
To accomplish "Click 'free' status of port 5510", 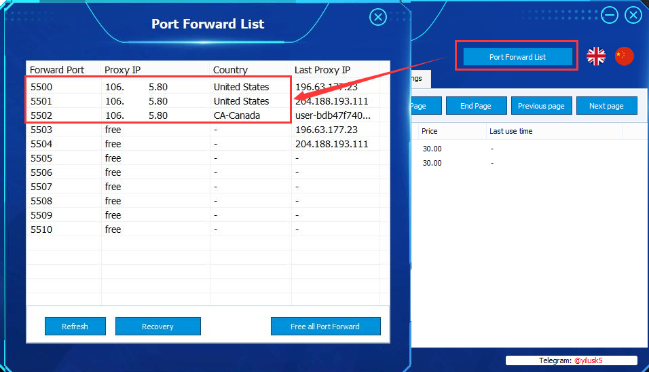I will [113, 229].
